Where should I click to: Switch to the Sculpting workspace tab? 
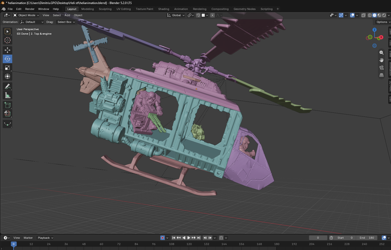point(105,9)
